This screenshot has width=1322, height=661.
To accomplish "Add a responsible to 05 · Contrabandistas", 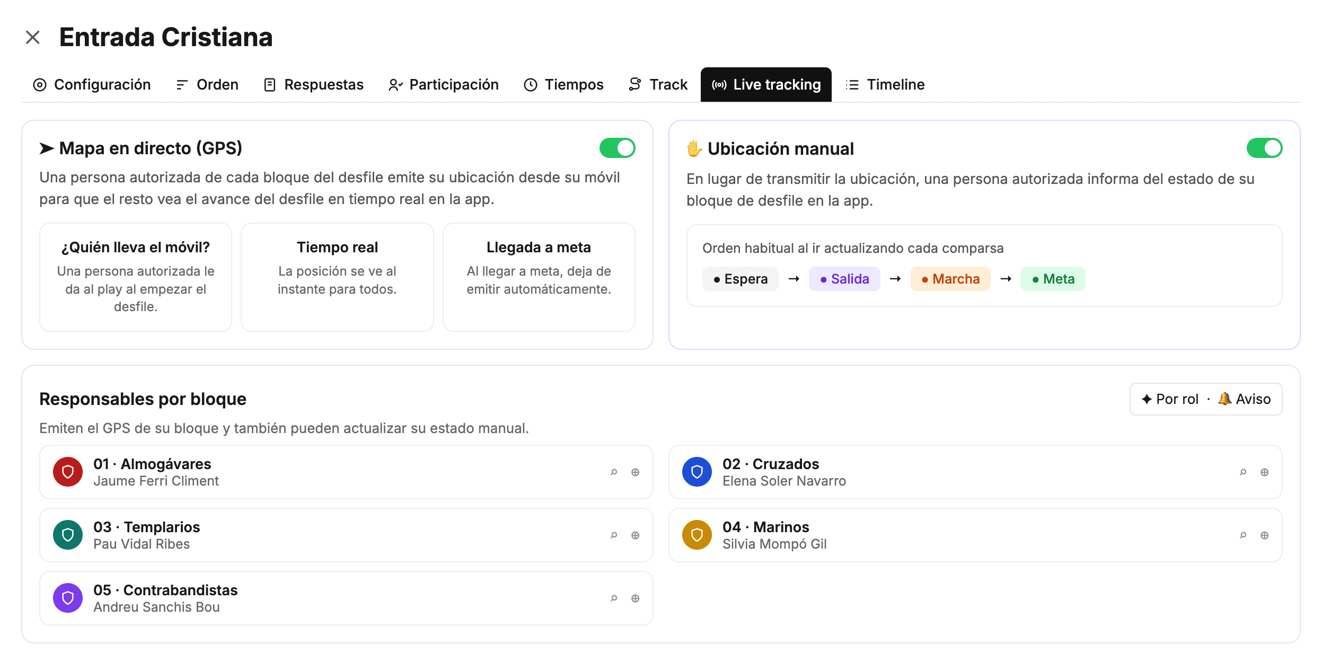I will pyautogui.click(x=636, y=598).
